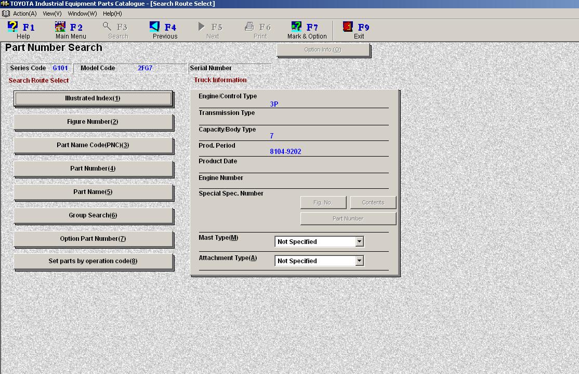
Task: Select the Part Number(4) route button
Action: click(x=93, y=169)
